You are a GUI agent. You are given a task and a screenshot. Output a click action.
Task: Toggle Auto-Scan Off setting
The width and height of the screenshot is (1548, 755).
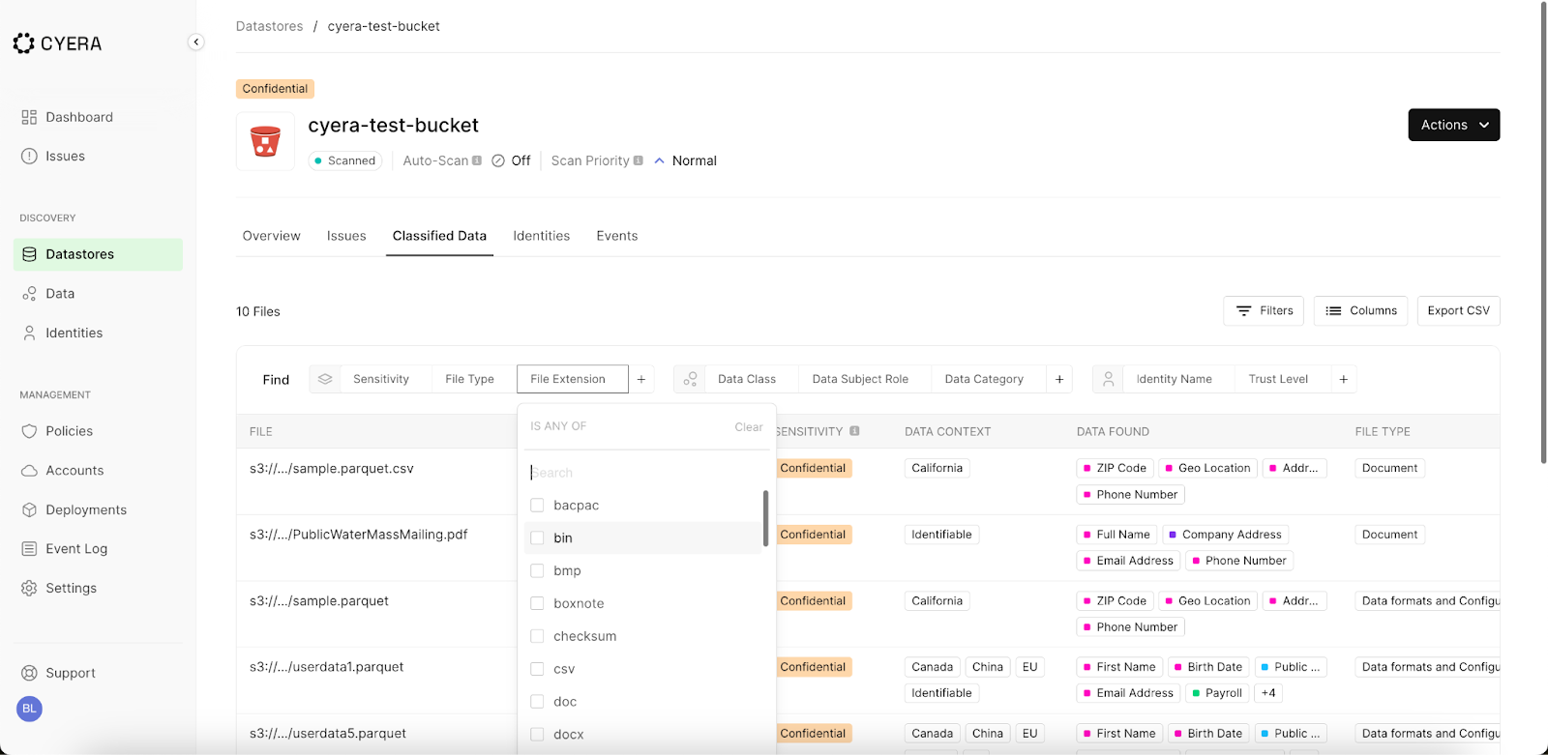click(x=511, y=160)
